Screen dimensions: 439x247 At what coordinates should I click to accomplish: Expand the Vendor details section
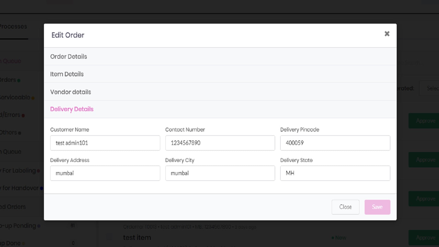coord(71,92)
